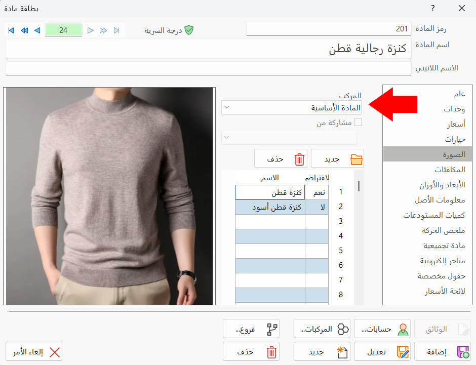
Task: Select the ملخص الحركة tab
Action: coord(427,230)
